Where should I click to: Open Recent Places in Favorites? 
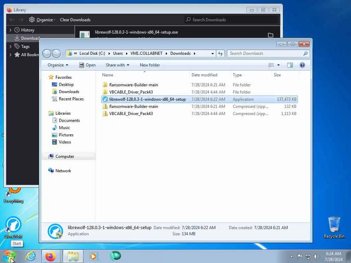click(x=68, y=99)
